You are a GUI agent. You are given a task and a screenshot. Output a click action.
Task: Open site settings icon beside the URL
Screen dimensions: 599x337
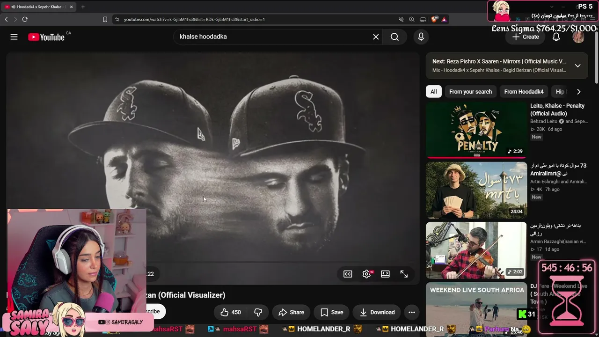[117, 19]
